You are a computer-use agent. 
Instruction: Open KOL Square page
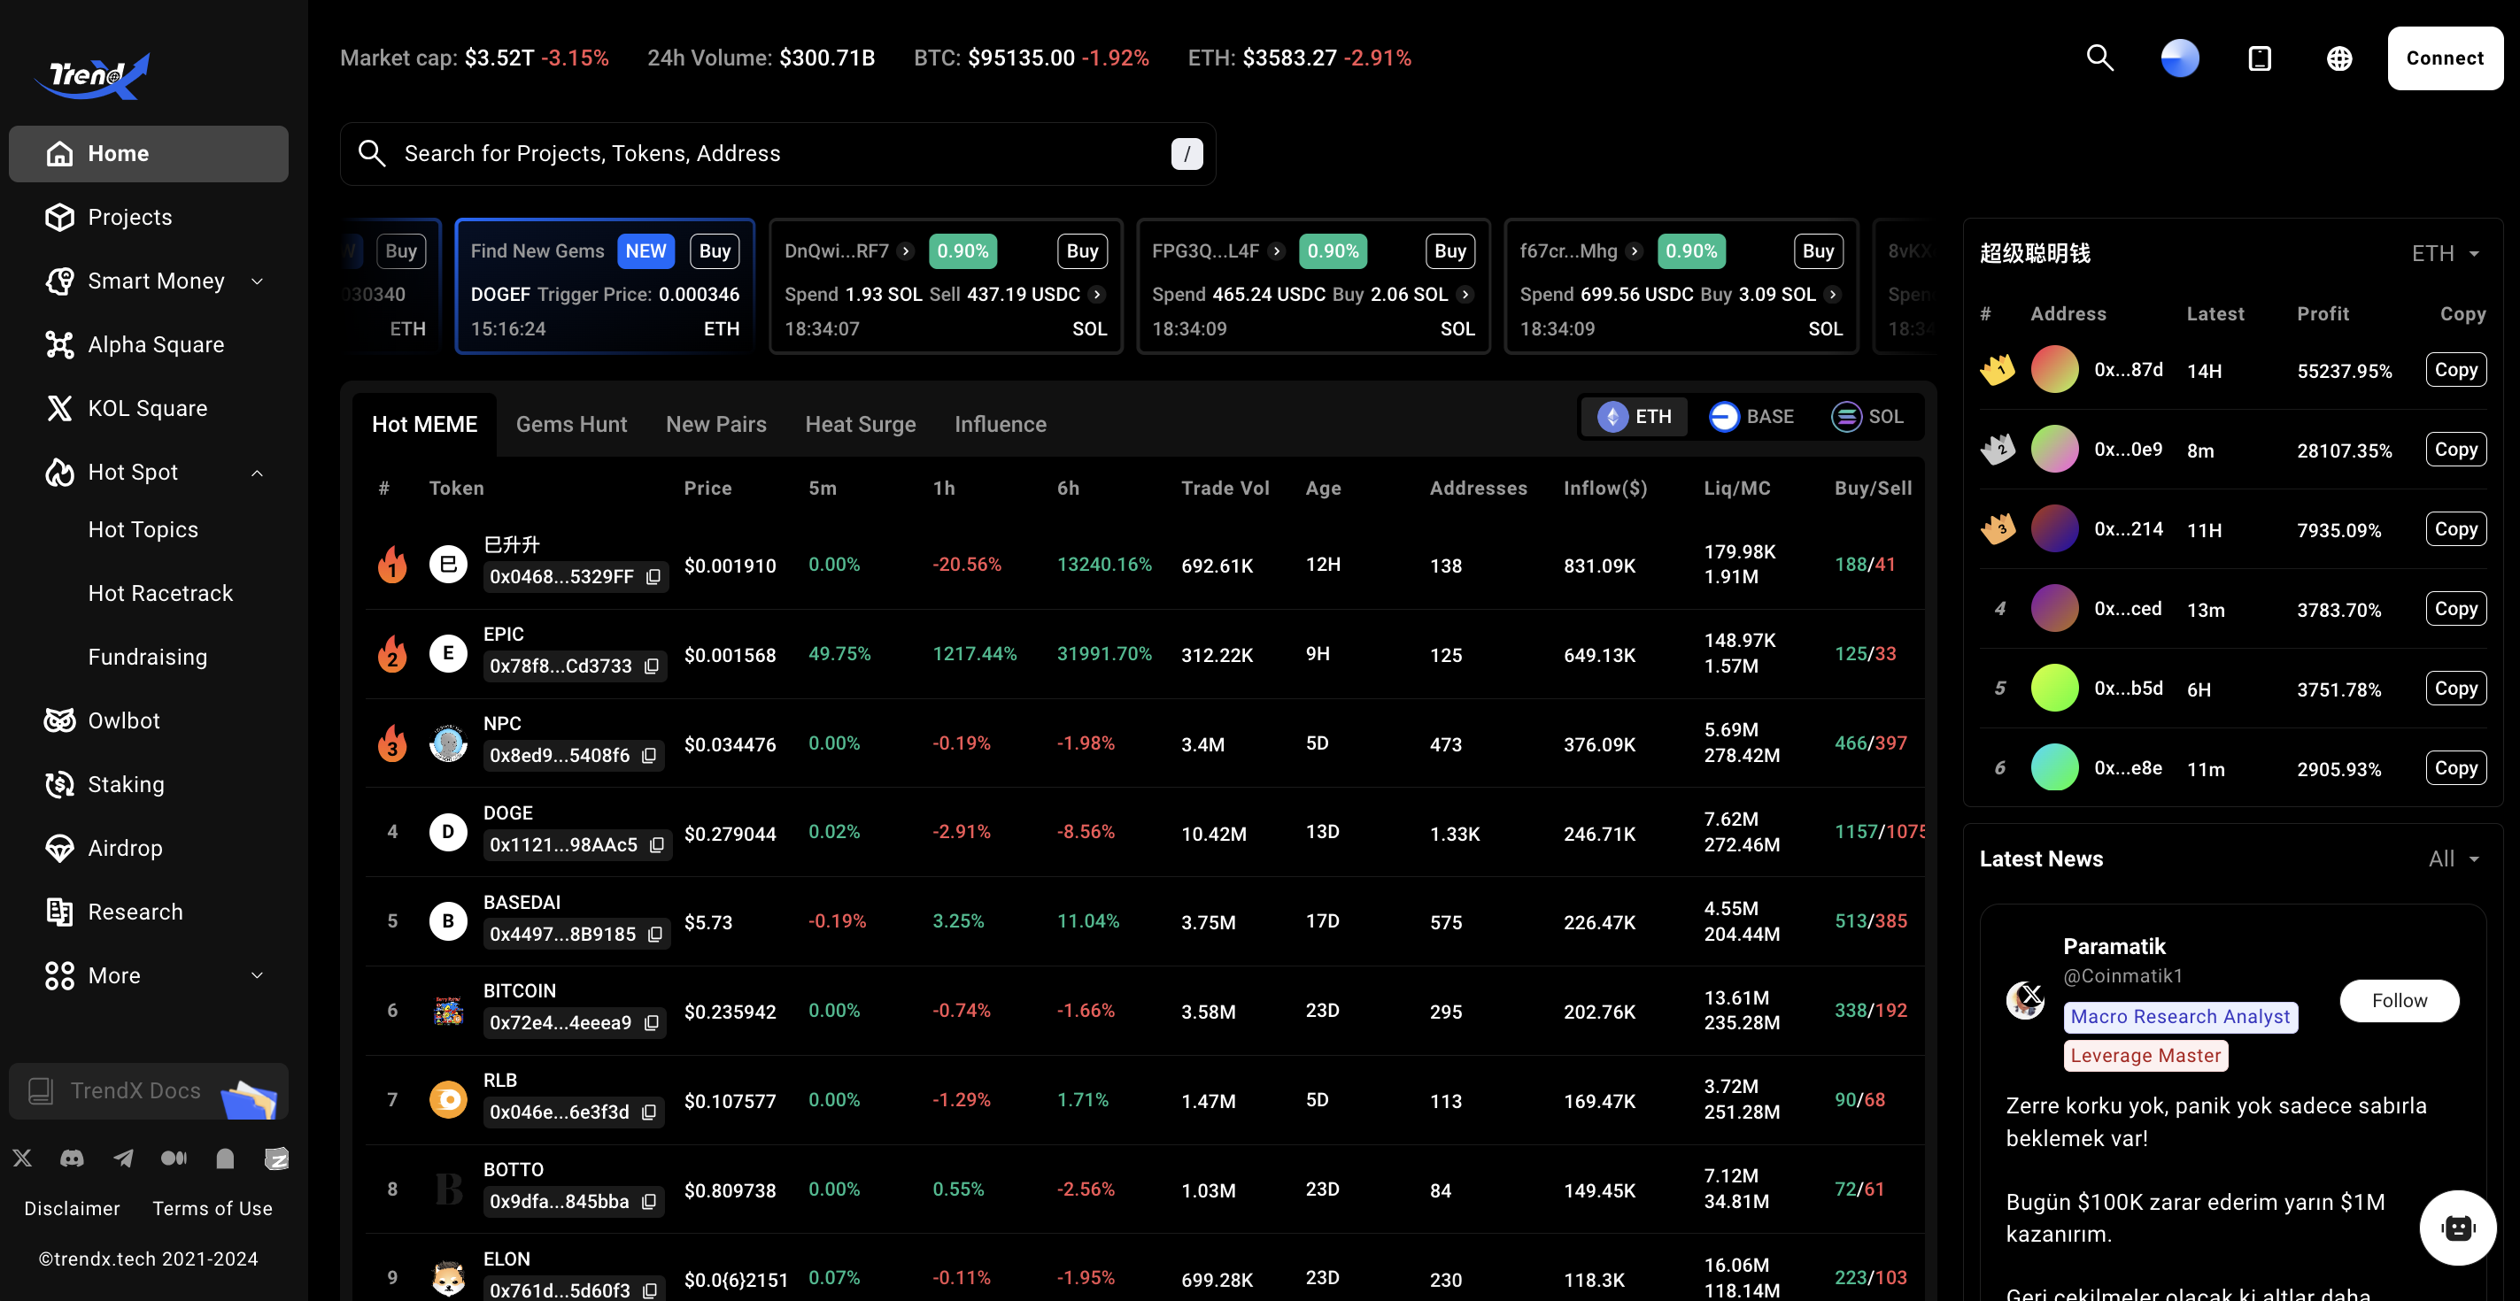pyautogui.click(x=149, y=409)
